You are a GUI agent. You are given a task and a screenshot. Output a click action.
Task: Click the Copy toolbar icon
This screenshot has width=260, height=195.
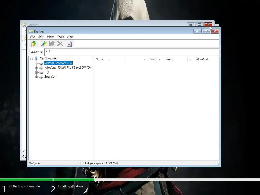tap(44, 44)
